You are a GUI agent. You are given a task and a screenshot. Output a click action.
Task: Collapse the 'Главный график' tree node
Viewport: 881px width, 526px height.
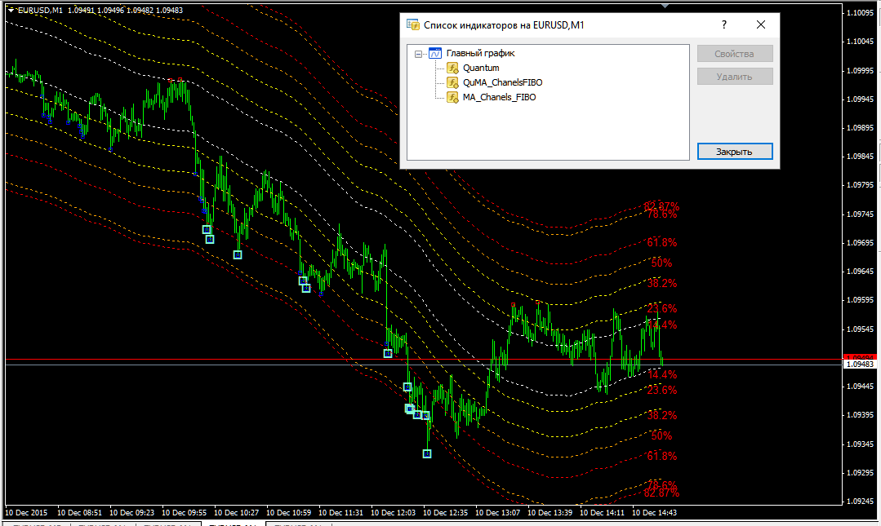click(418, 55)
